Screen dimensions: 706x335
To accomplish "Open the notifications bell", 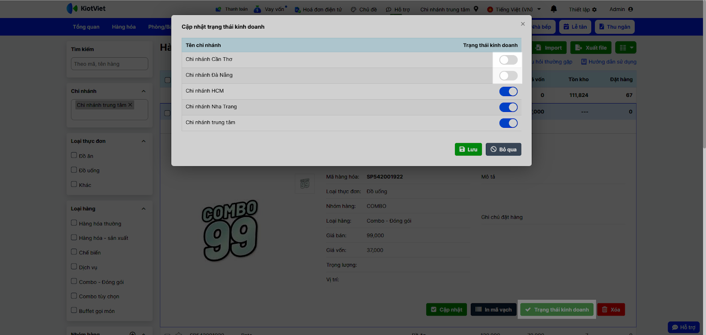I will (554, 9).
